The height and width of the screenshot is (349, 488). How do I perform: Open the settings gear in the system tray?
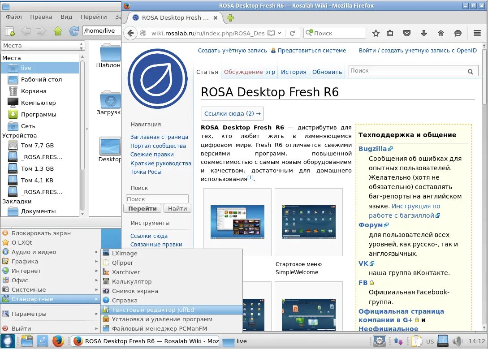point(379,341)
